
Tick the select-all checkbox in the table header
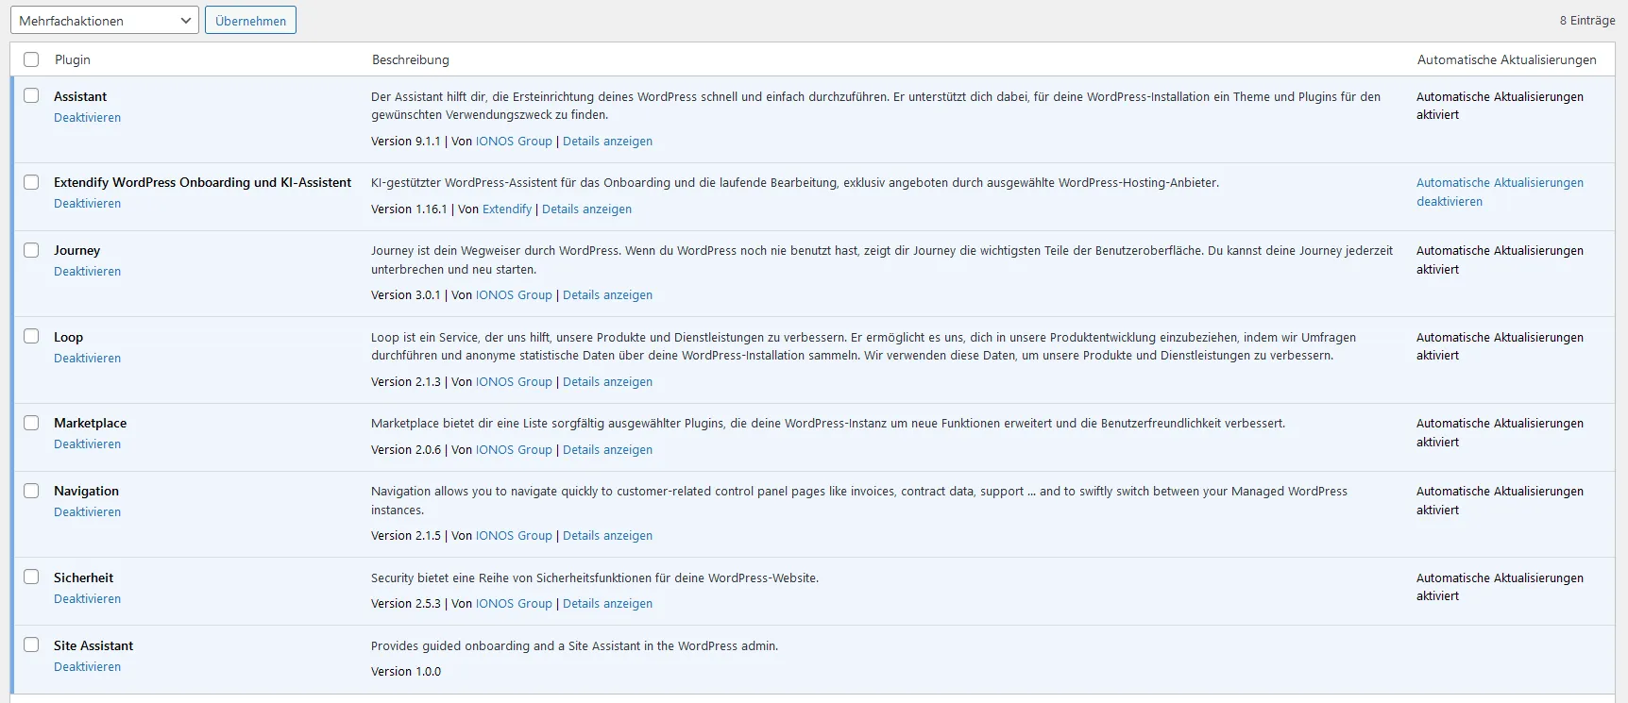pos(31,59)
